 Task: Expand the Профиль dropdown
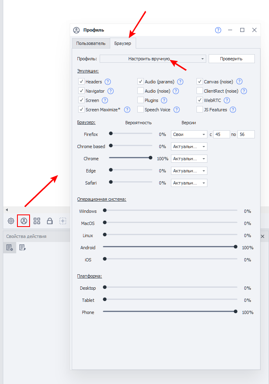(153, 59)
